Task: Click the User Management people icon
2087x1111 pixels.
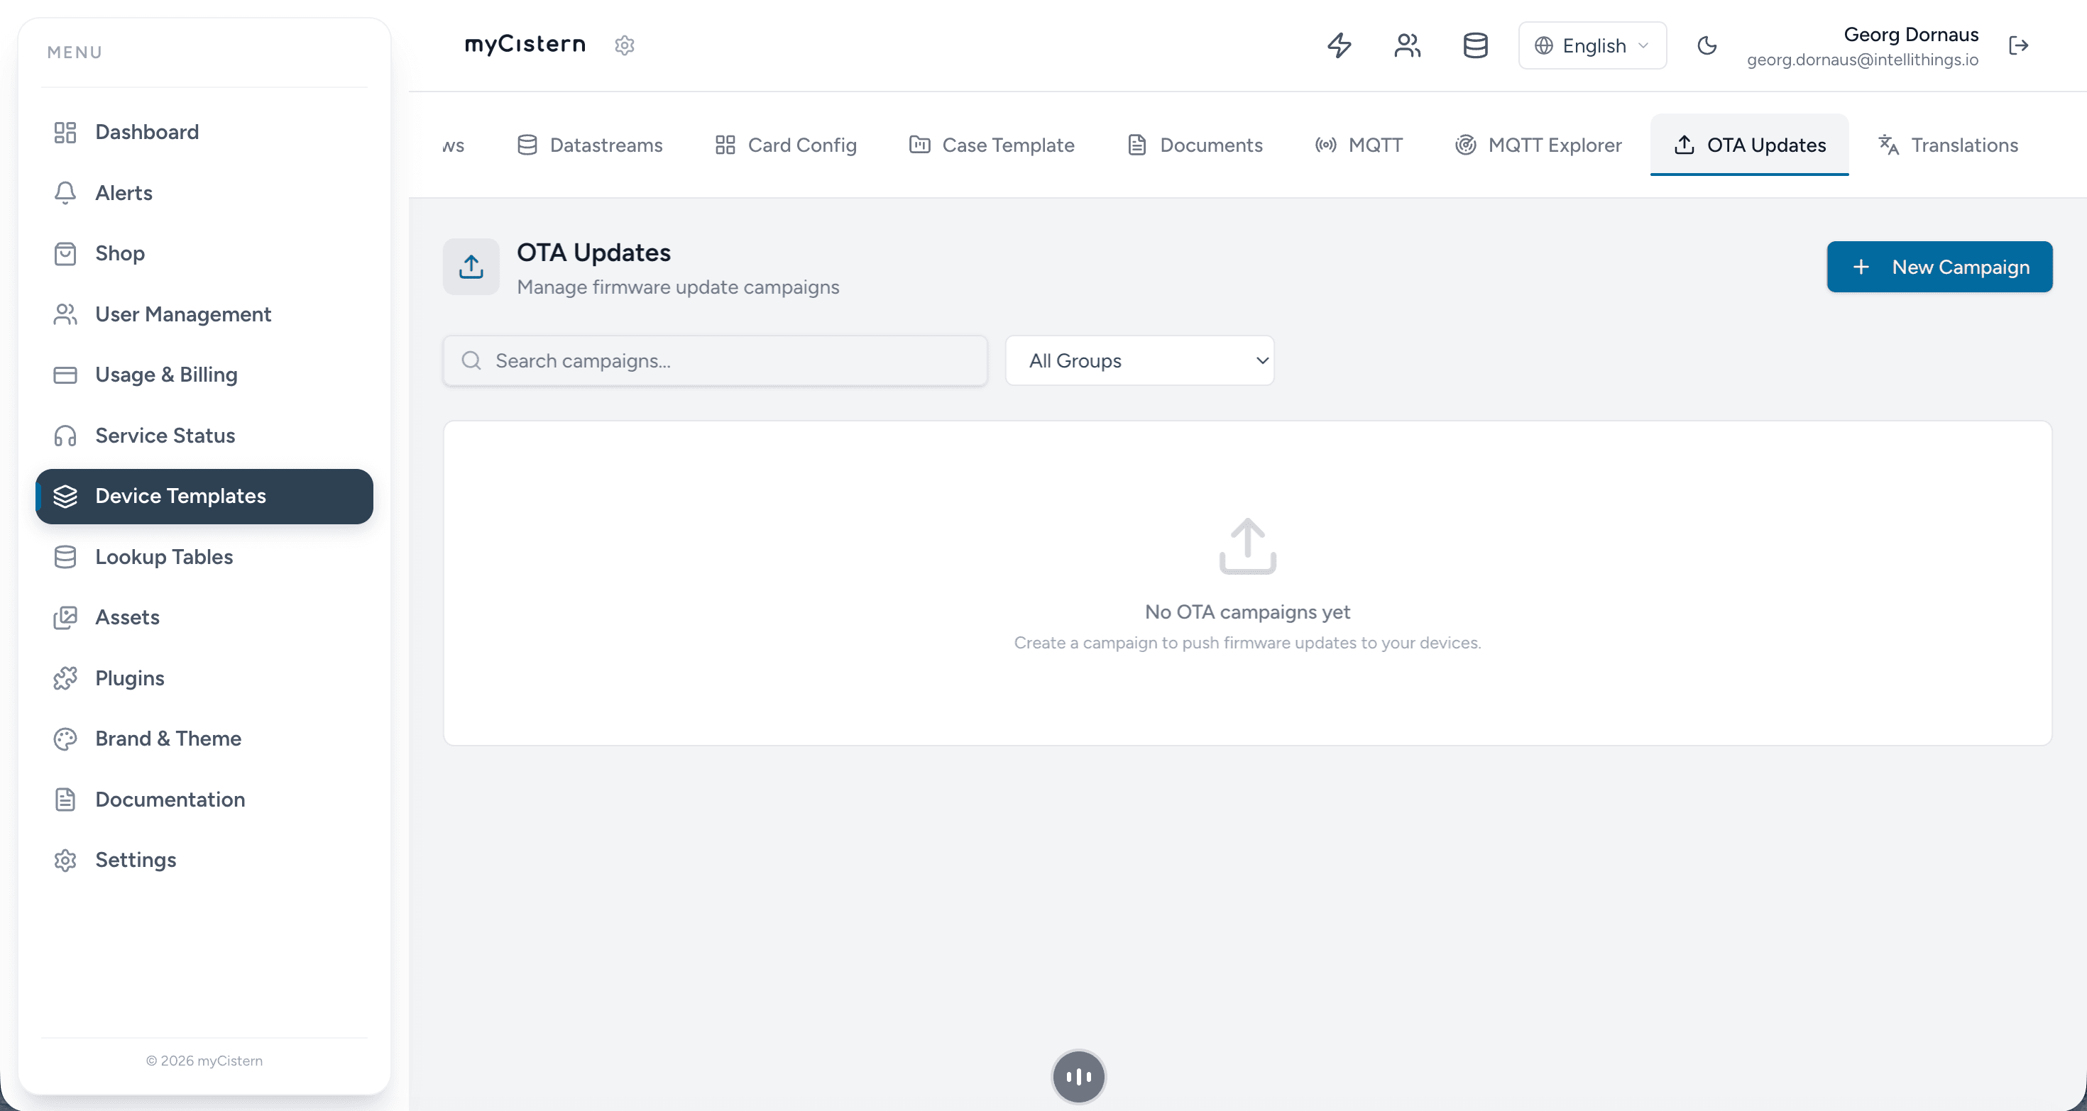Action: pyautogui.click(x=65, y=314)
